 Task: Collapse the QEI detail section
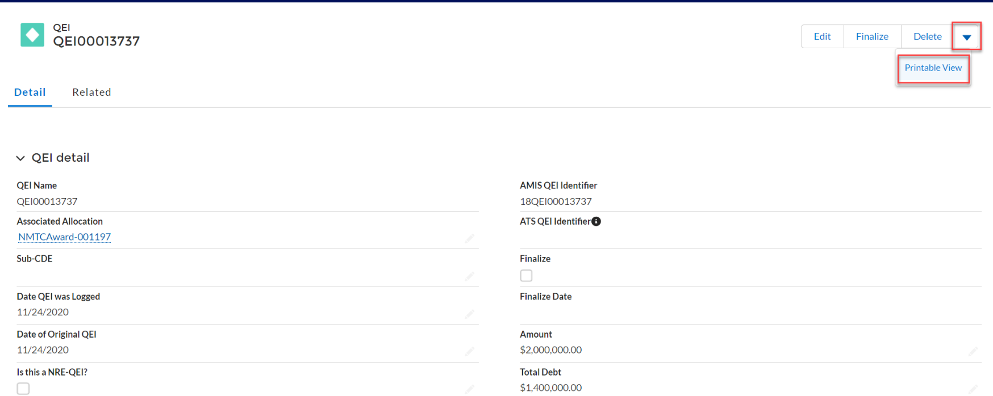click(x=20, y=158)
